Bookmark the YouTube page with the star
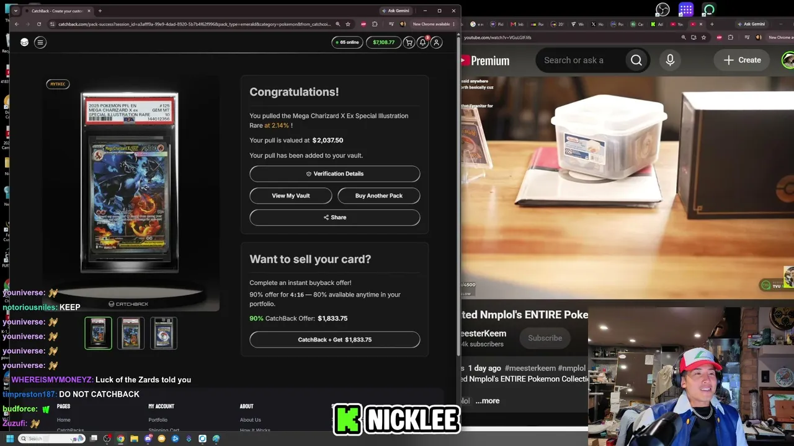The width and height of the screenshot is (794, 446). [x=703, y=37]
